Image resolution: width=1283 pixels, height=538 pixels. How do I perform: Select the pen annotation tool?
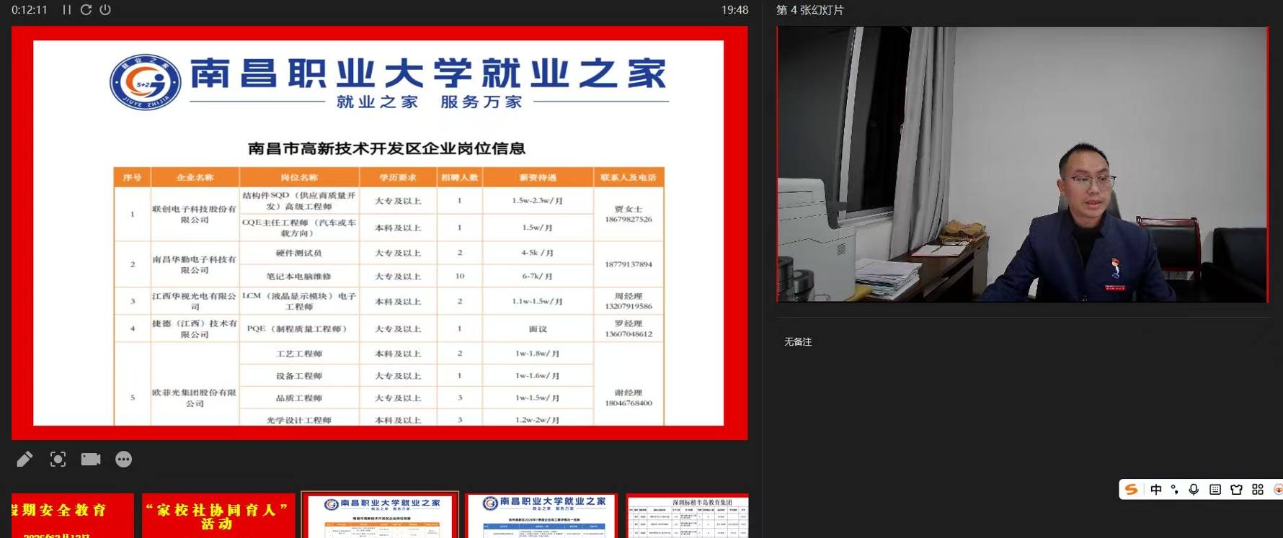25,459
